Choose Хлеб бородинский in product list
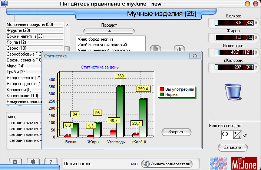 pos(96,39)
